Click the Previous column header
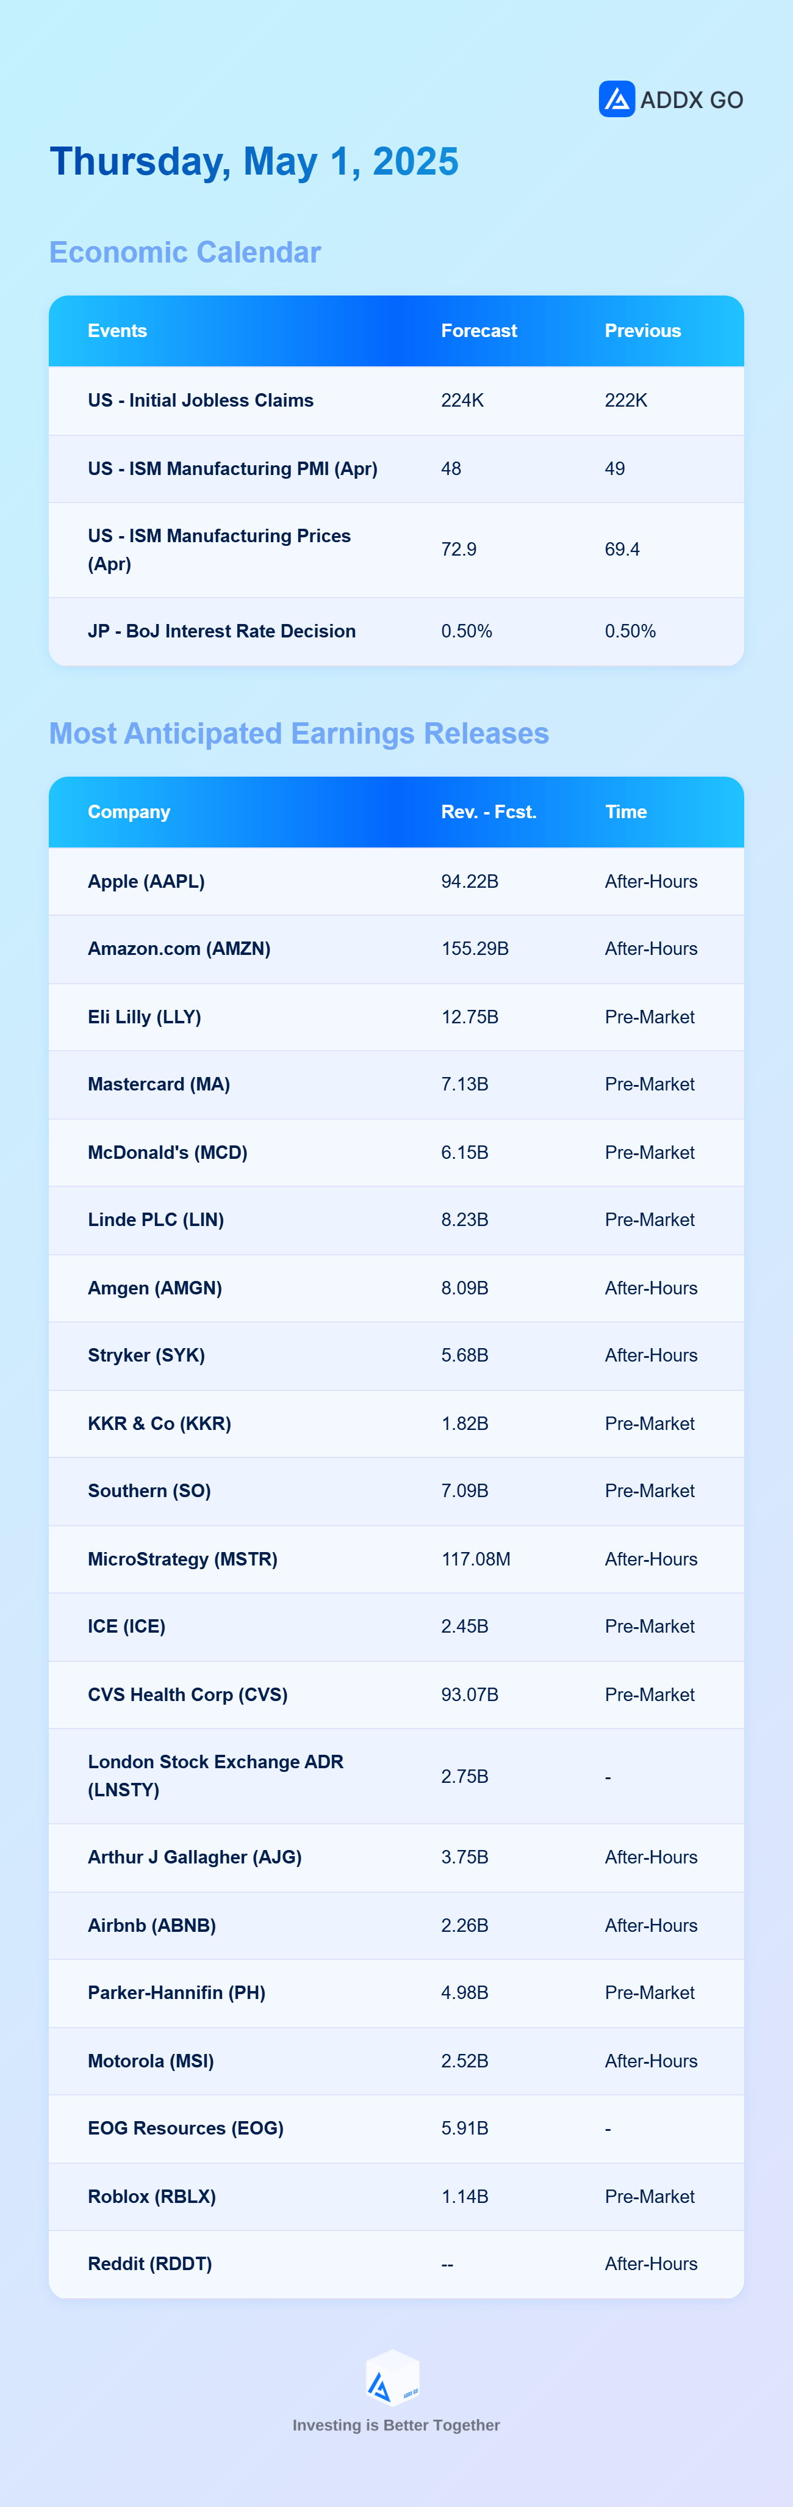 642,331
